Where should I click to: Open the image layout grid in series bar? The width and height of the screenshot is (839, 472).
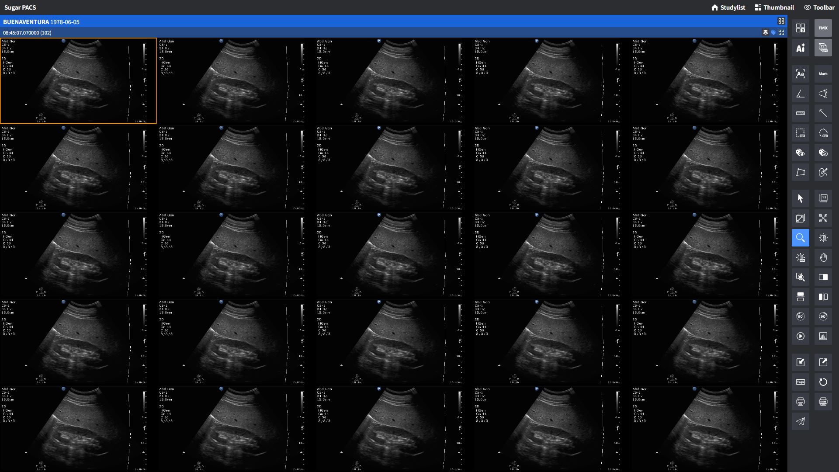[x=781, y=32]
